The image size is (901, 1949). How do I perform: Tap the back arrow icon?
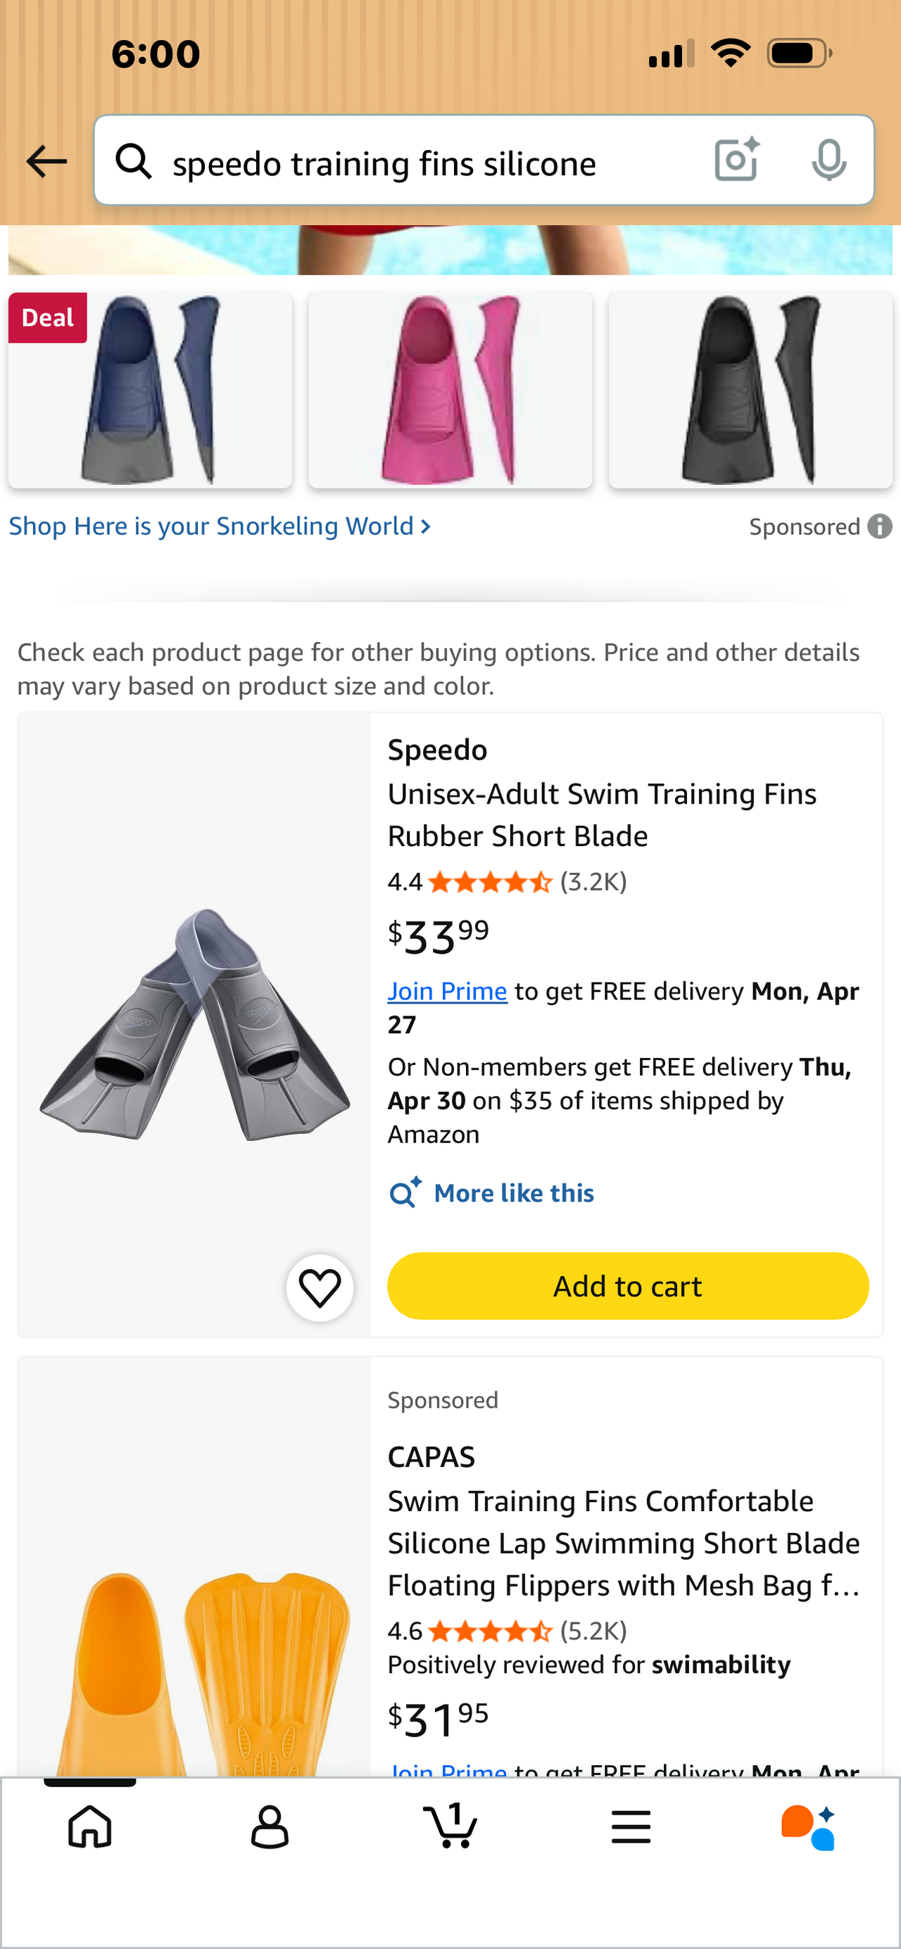click(x=47, y=161)
